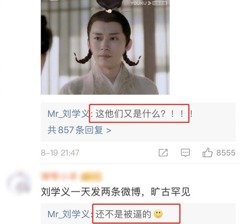Click the smiley emoji in the reply
Screen dimensions: 240x224
pyautogui.click(x=158, y=214)
